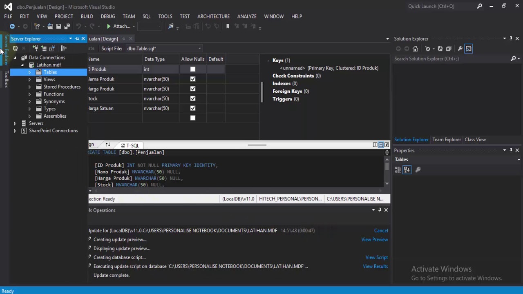The width and height of the screenshot is (523, 294).
Task: Select the Assemblies tree item
Action: pos(55,116)
